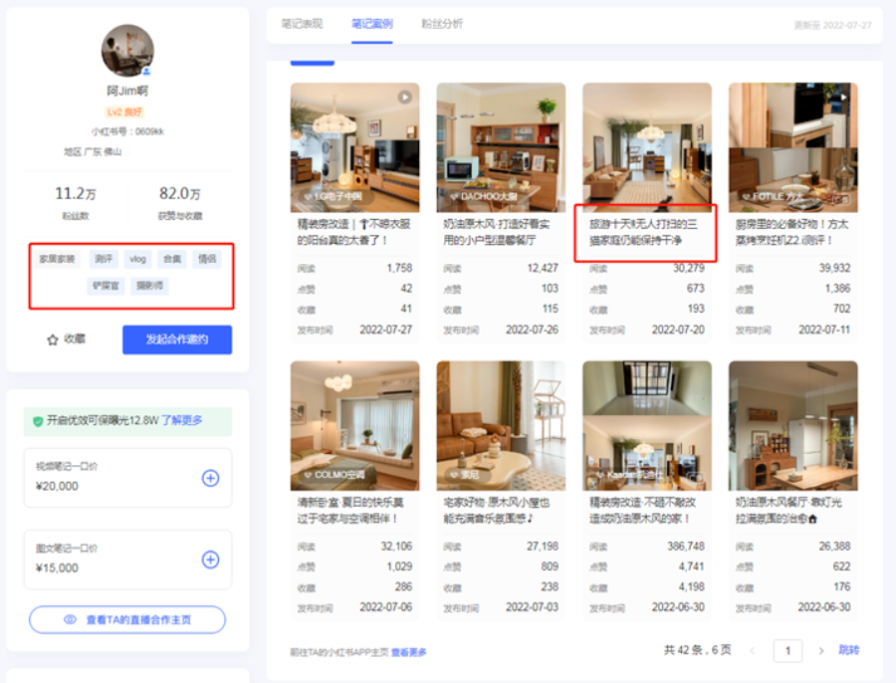Click the page number input box

(788, 650)
